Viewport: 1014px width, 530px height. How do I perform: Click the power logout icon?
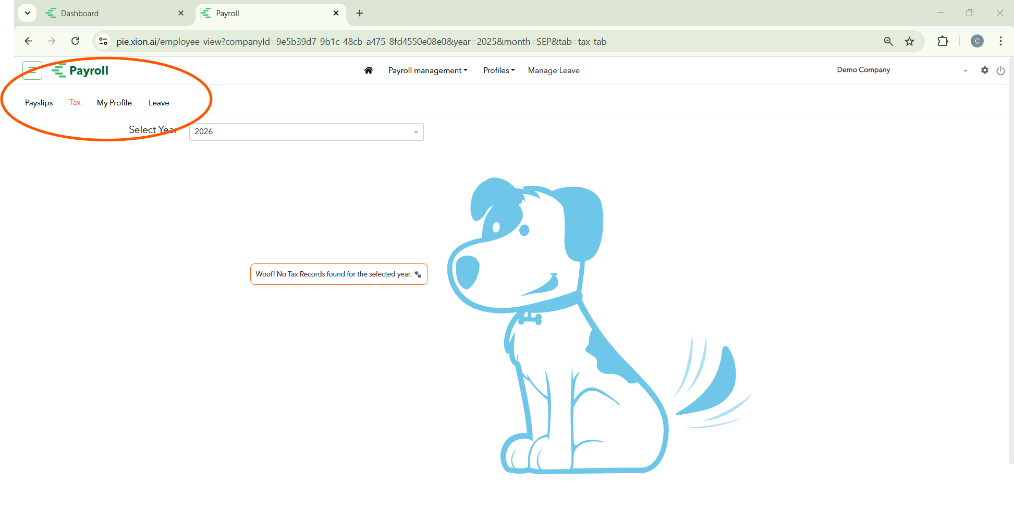1000,71
